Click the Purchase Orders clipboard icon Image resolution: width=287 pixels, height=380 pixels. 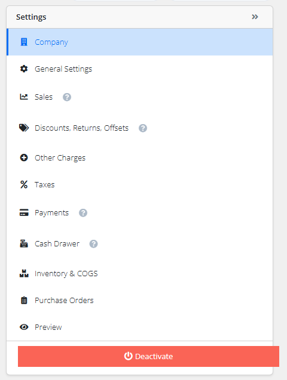coord(24,300)
